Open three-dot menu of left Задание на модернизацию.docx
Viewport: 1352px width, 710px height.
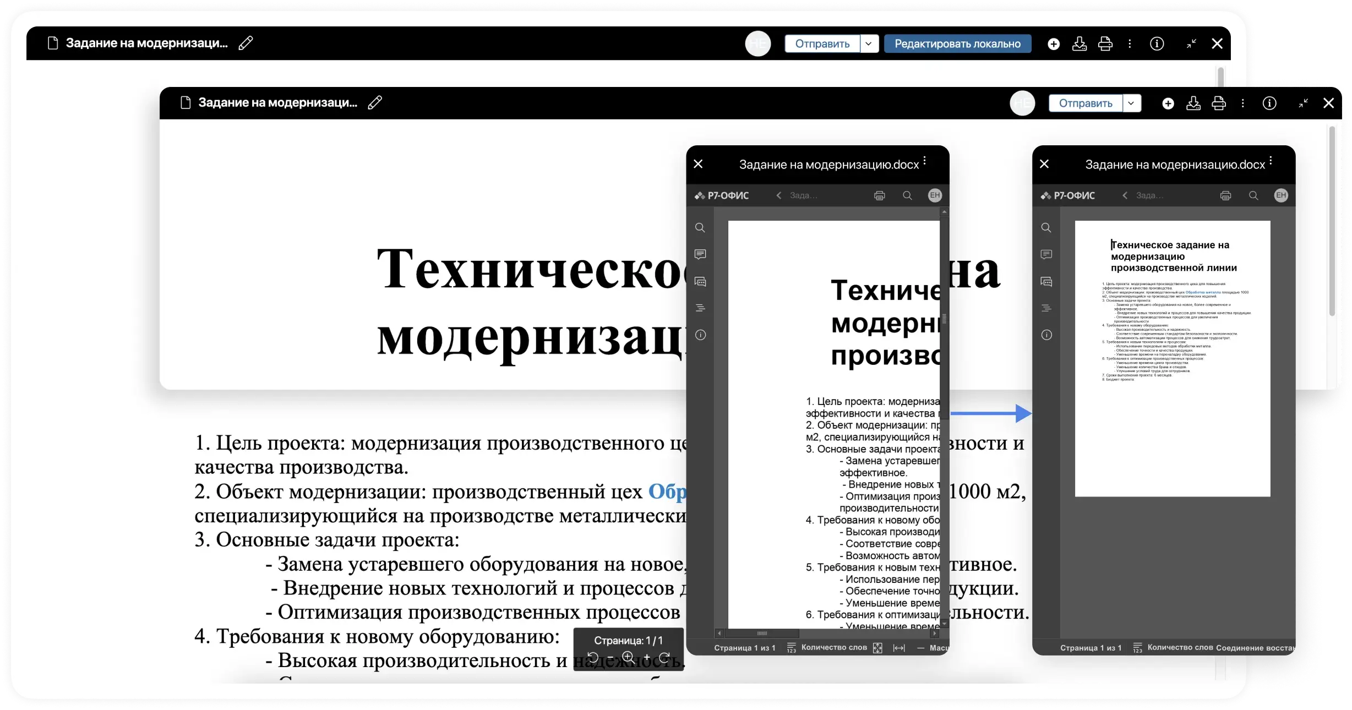click(925, 161)
